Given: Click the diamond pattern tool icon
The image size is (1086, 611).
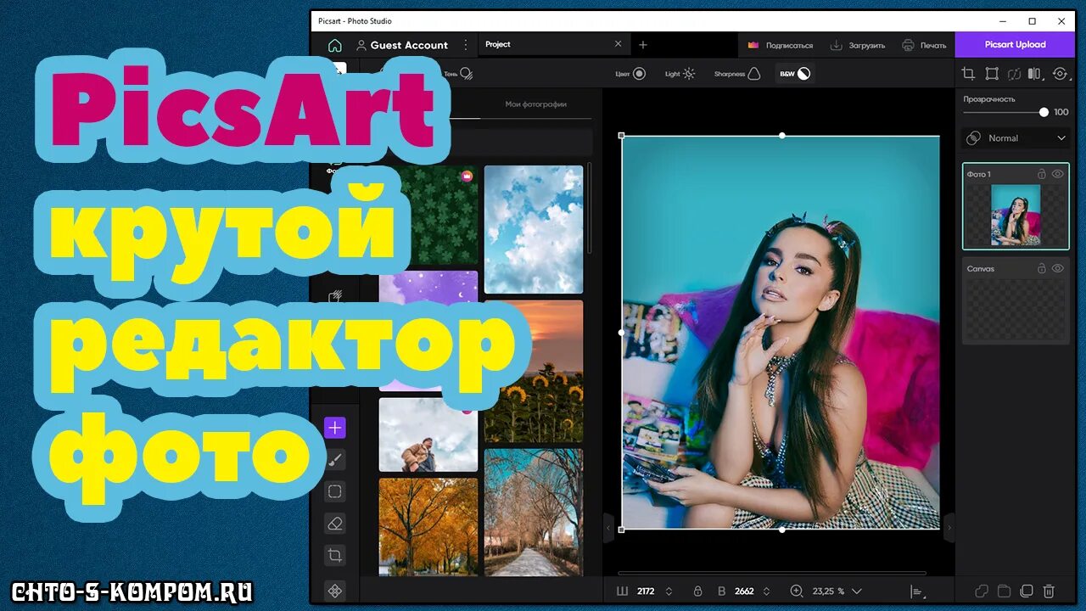Looking at the screenshot, I should (x=334, y=591).
